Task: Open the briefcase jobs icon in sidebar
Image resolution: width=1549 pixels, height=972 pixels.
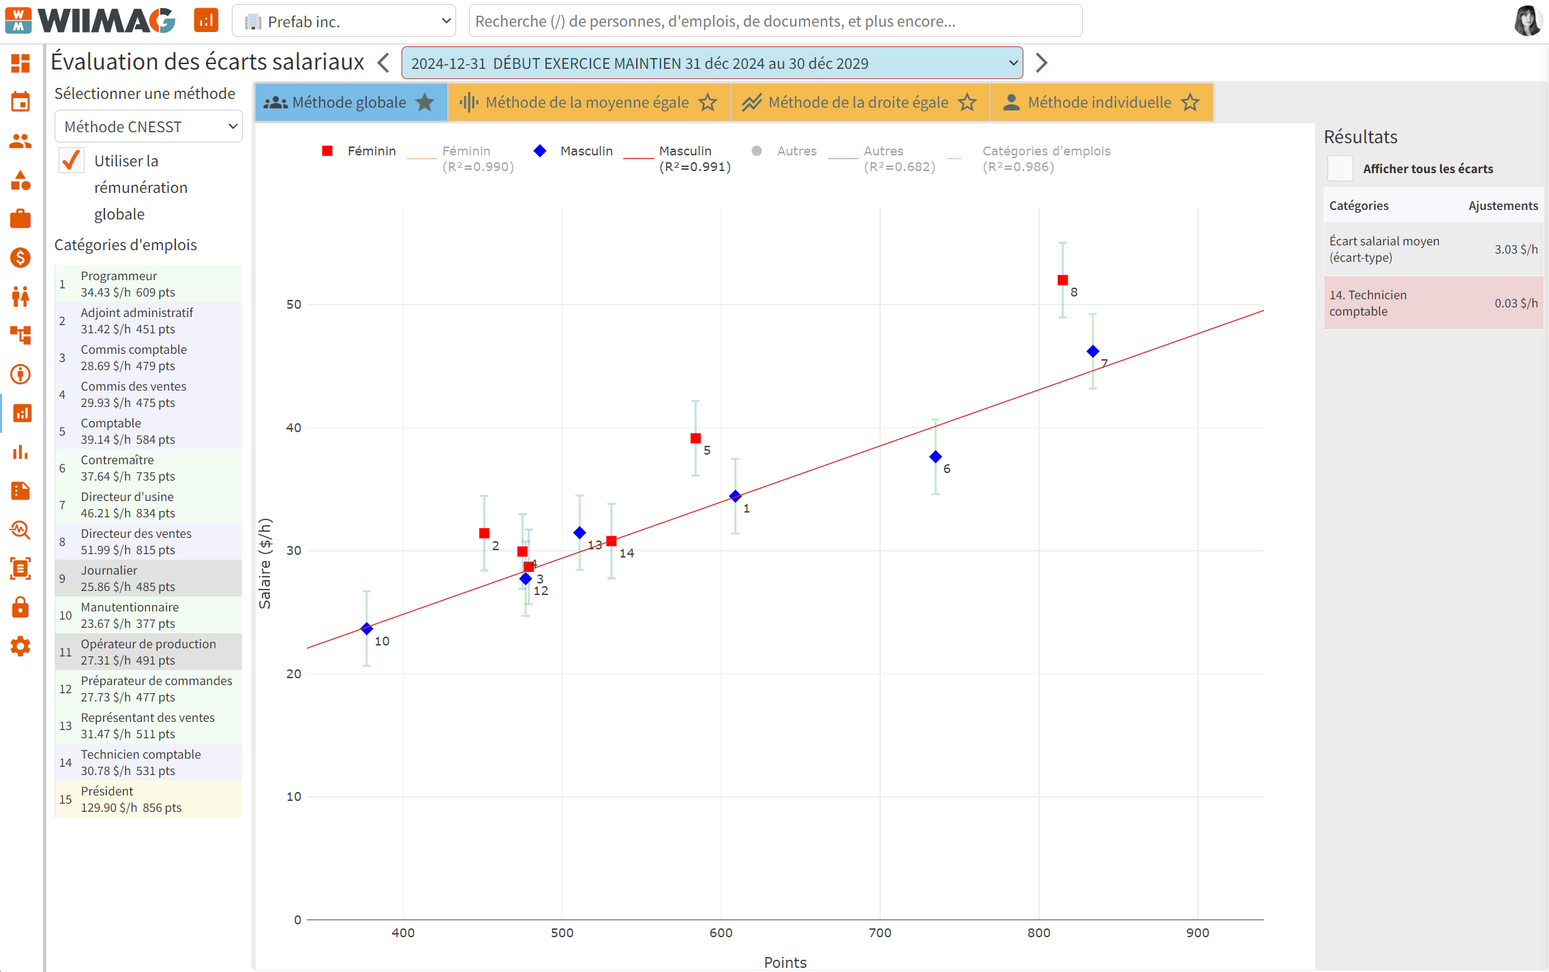Action: tap(20, 219)
